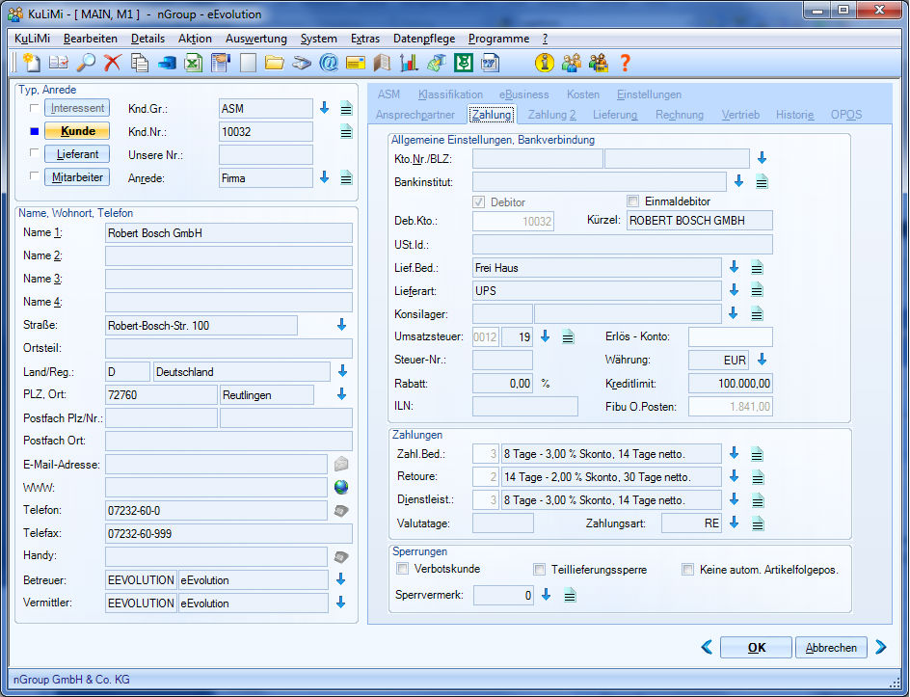Image resolution: width=910 pixels, height=697 pixels.
Task: Open the yellow folder toolbar icon
Action: pos(274,63)
